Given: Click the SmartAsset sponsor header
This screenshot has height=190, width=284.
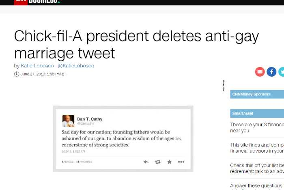Looking at the screenshot, I should click(x=243, y=113).
